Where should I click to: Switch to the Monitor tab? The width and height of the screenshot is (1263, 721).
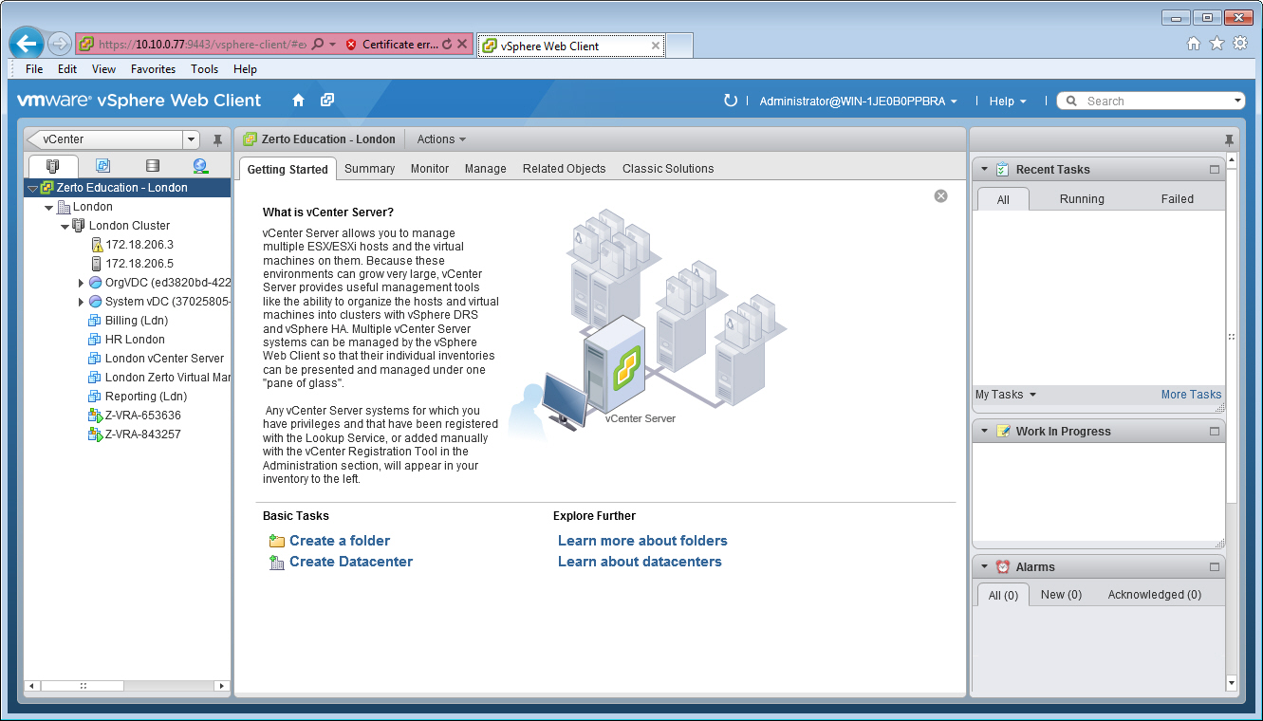[x=430, y=169]
